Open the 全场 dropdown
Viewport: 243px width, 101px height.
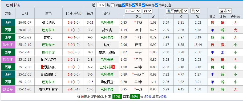[x=225, y=11]
